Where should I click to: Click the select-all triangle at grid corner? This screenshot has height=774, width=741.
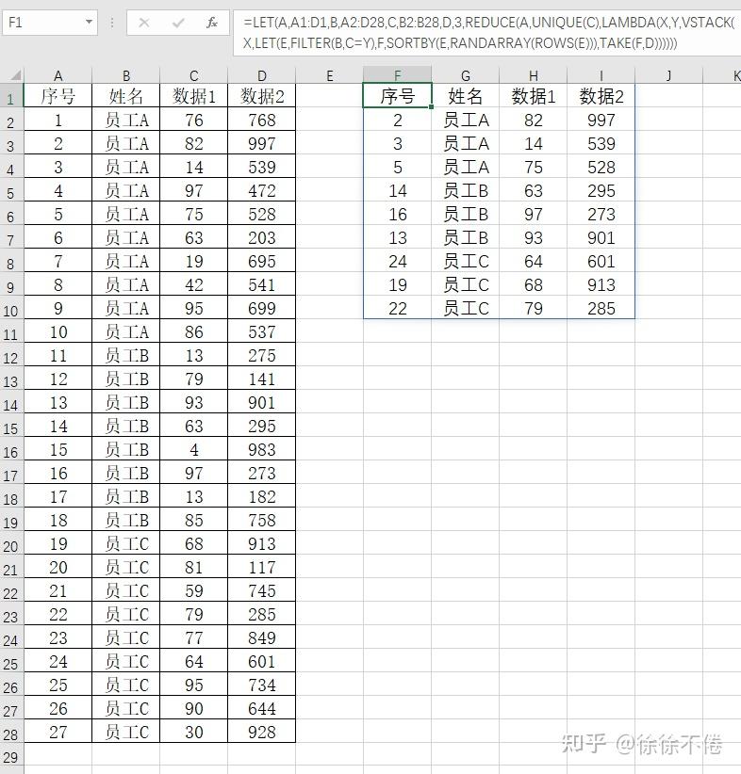point(15,75)
